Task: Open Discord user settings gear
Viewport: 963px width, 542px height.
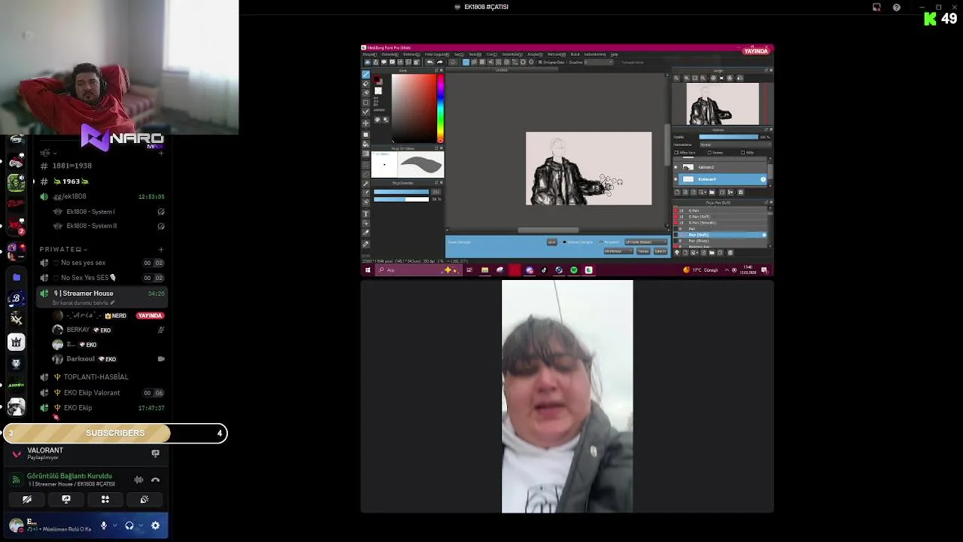Action: [155, 525]
